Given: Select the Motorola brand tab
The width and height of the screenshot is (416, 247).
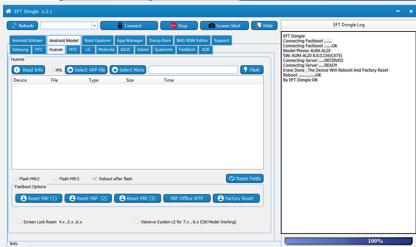Looking at the screenshot, I should [106, 49].
